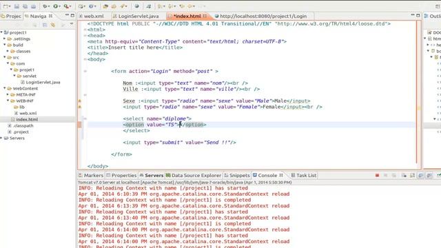Screen dimensions: 441x248
Task: Click the Debug bug toolbar icon
Action: (45, 6)
